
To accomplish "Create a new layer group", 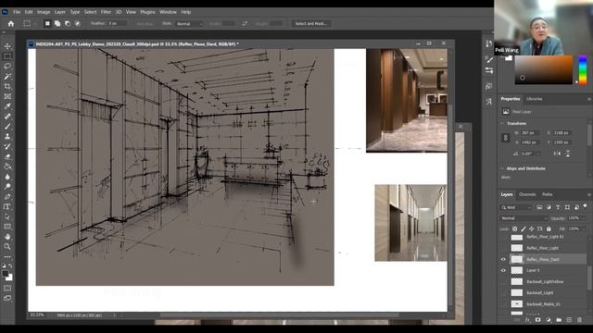I will [559, 320].
